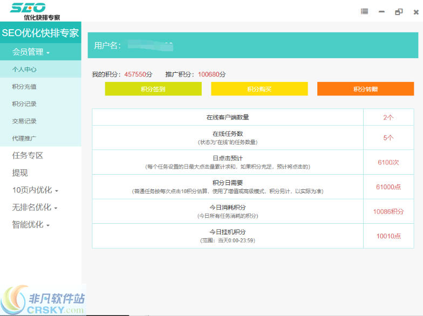Restore down the window using overlapping squares icon

tap(398, 12)
